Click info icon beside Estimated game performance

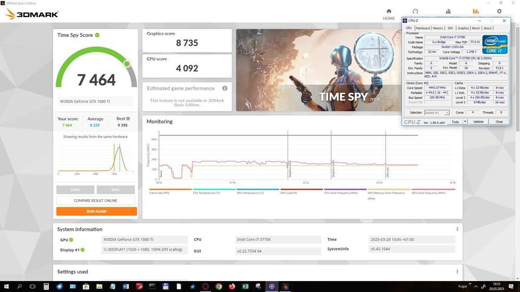225,88
